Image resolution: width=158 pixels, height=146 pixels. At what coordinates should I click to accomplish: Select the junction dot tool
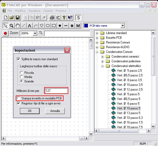coord(60,26)
